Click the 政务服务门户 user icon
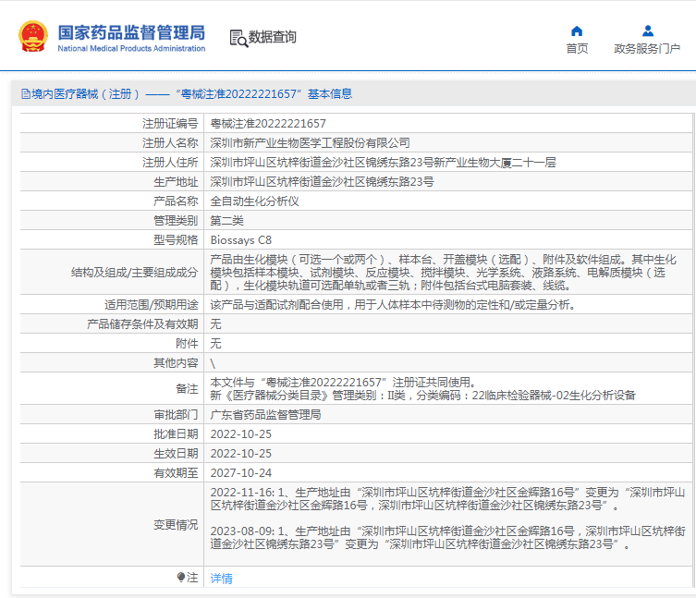 click(x=648, y=31)
